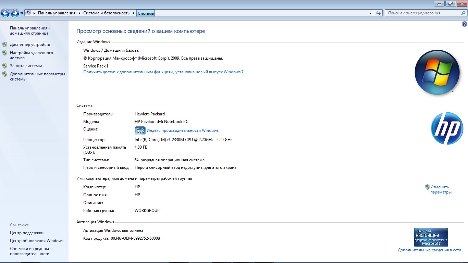Click the text "Windows 7 Домашняя базовая"

112,50
